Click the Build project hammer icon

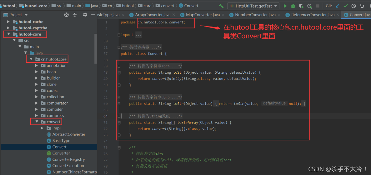click(x=221, y=6)
